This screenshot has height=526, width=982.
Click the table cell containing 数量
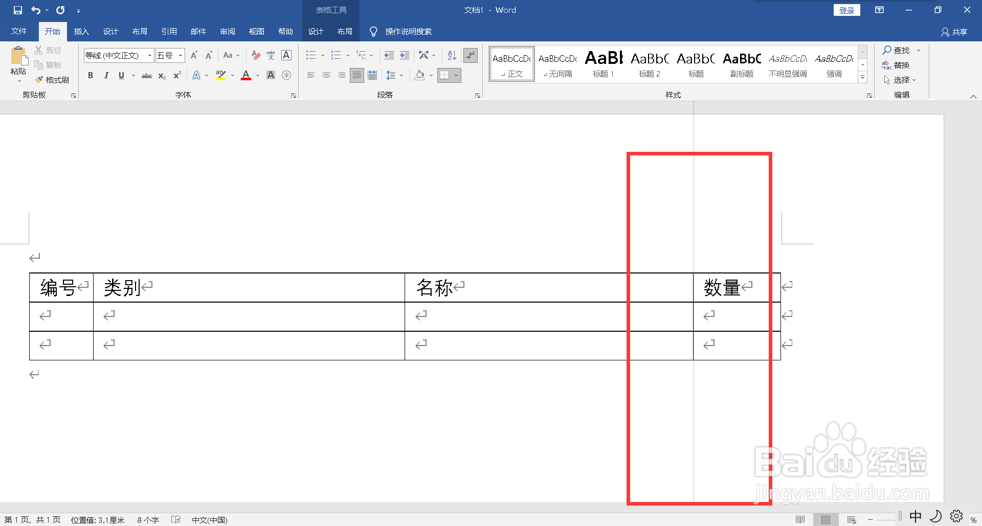pyautogui.click(x=737, y=288)
